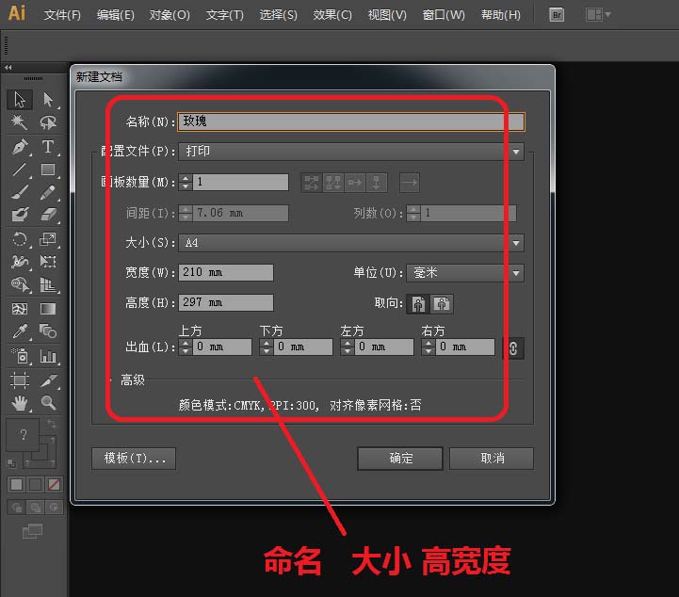This screenshot has width=679, height=597.
Task: Select the Direct Selection tool
Action: (48, 100)
